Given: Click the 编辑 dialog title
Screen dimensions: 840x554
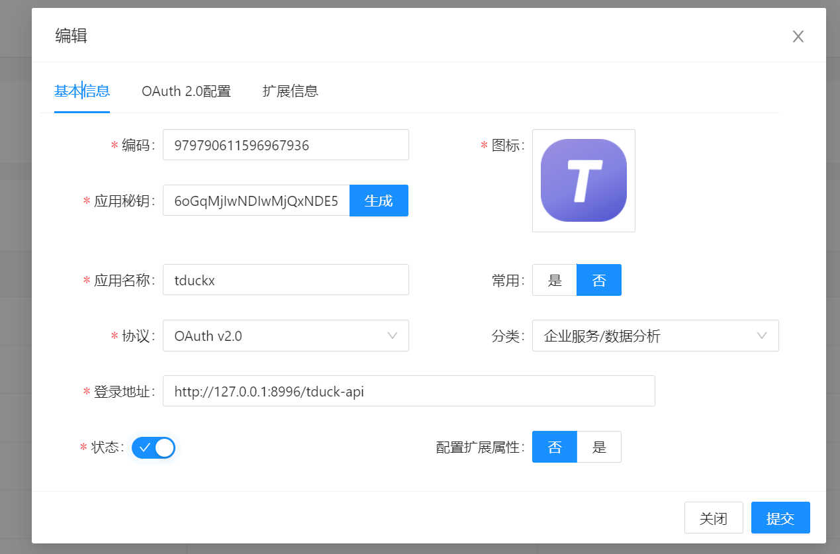Looking at the screenshot, I should [71, 36].
